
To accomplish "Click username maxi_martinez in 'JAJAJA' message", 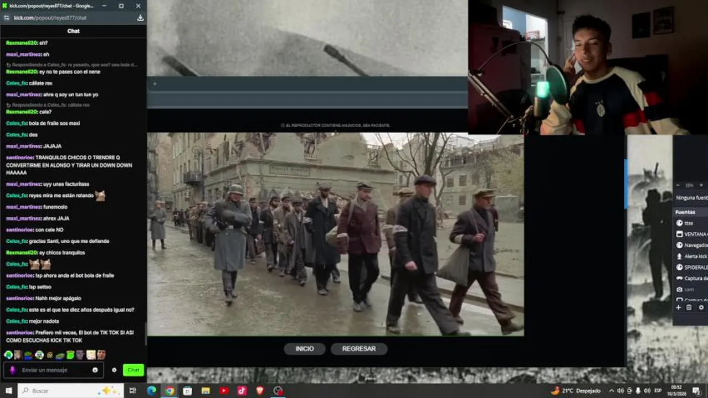I will tap(24, 146).
